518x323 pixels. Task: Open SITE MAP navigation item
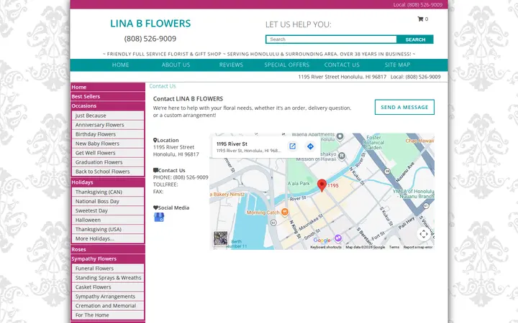click(x=397, y=65)
